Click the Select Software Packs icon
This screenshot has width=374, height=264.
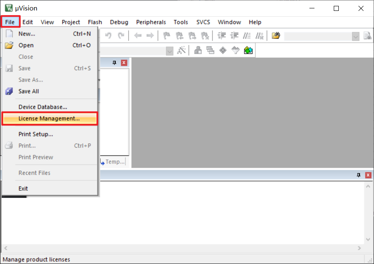coord(235,50)
